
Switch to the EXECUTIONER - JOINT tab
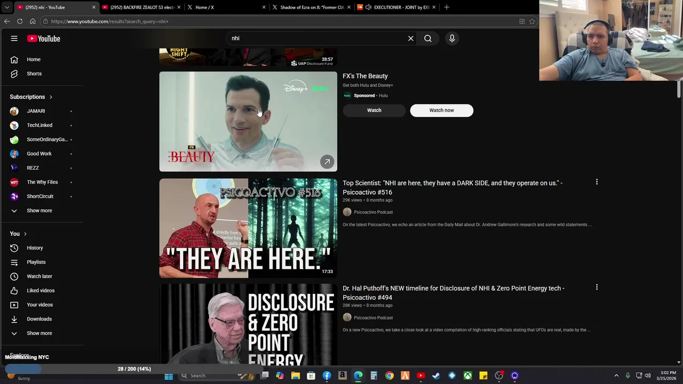pos(395,7)
